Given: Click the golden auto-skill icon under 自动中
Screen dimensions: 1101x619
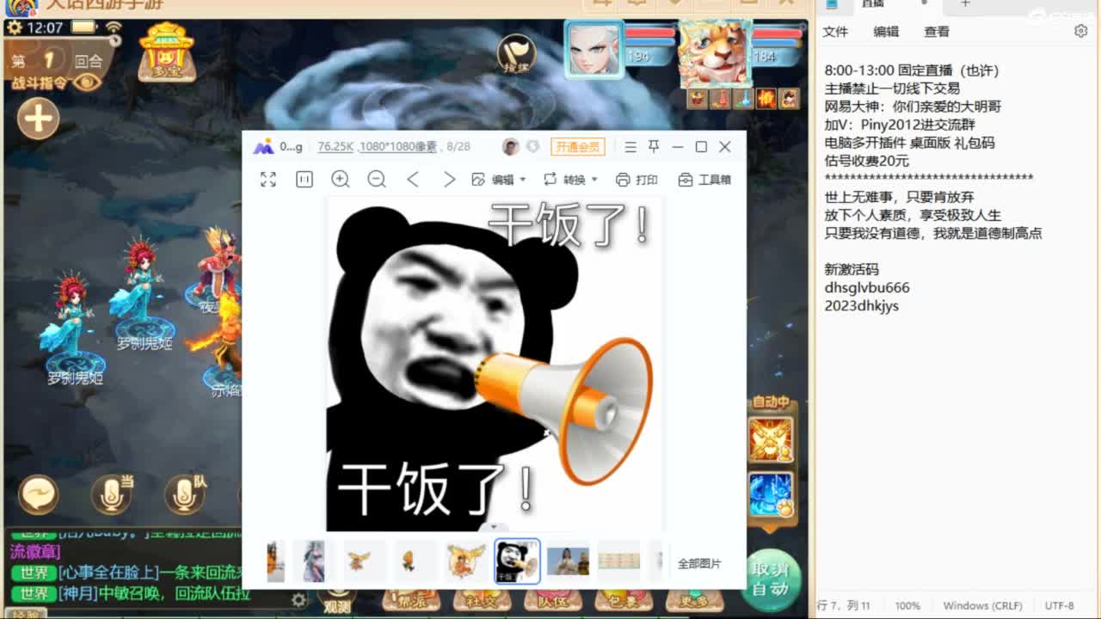Looking at the screenshot, I should point(771,438).
